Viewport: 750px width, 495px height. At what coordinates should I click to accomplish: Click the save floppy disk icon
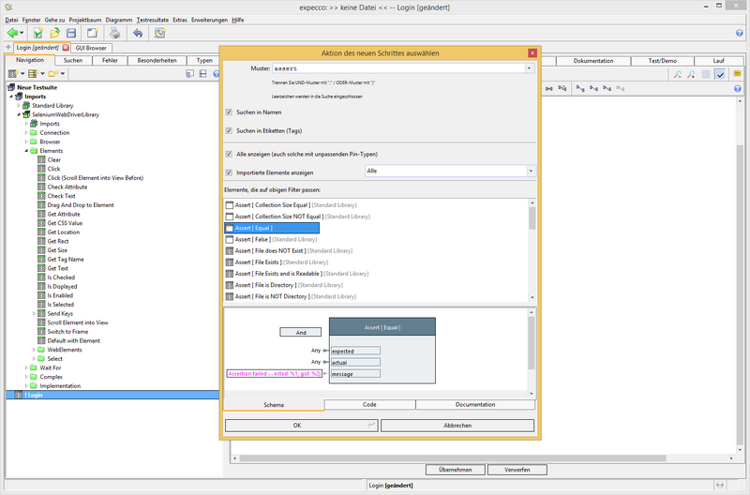pyautogui.click(x=70, y=33)
